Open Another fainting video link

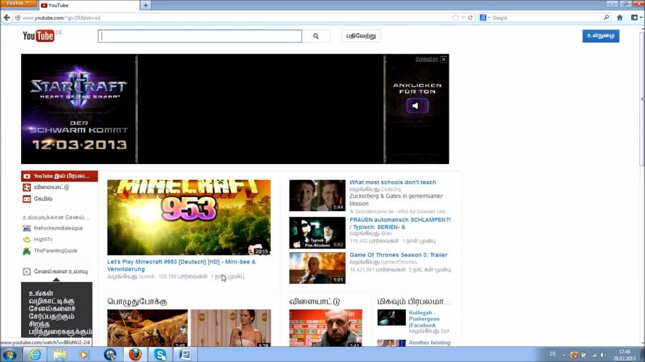(429, 343)
